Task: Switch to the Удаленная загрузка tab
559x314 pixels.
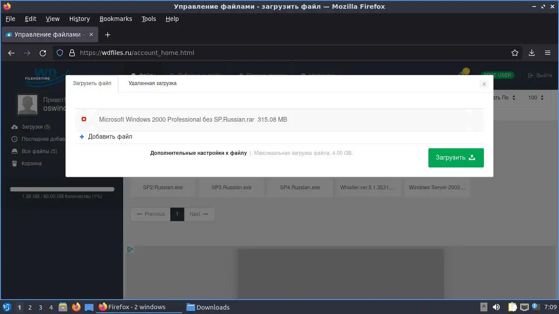Action: click(152, 83)
